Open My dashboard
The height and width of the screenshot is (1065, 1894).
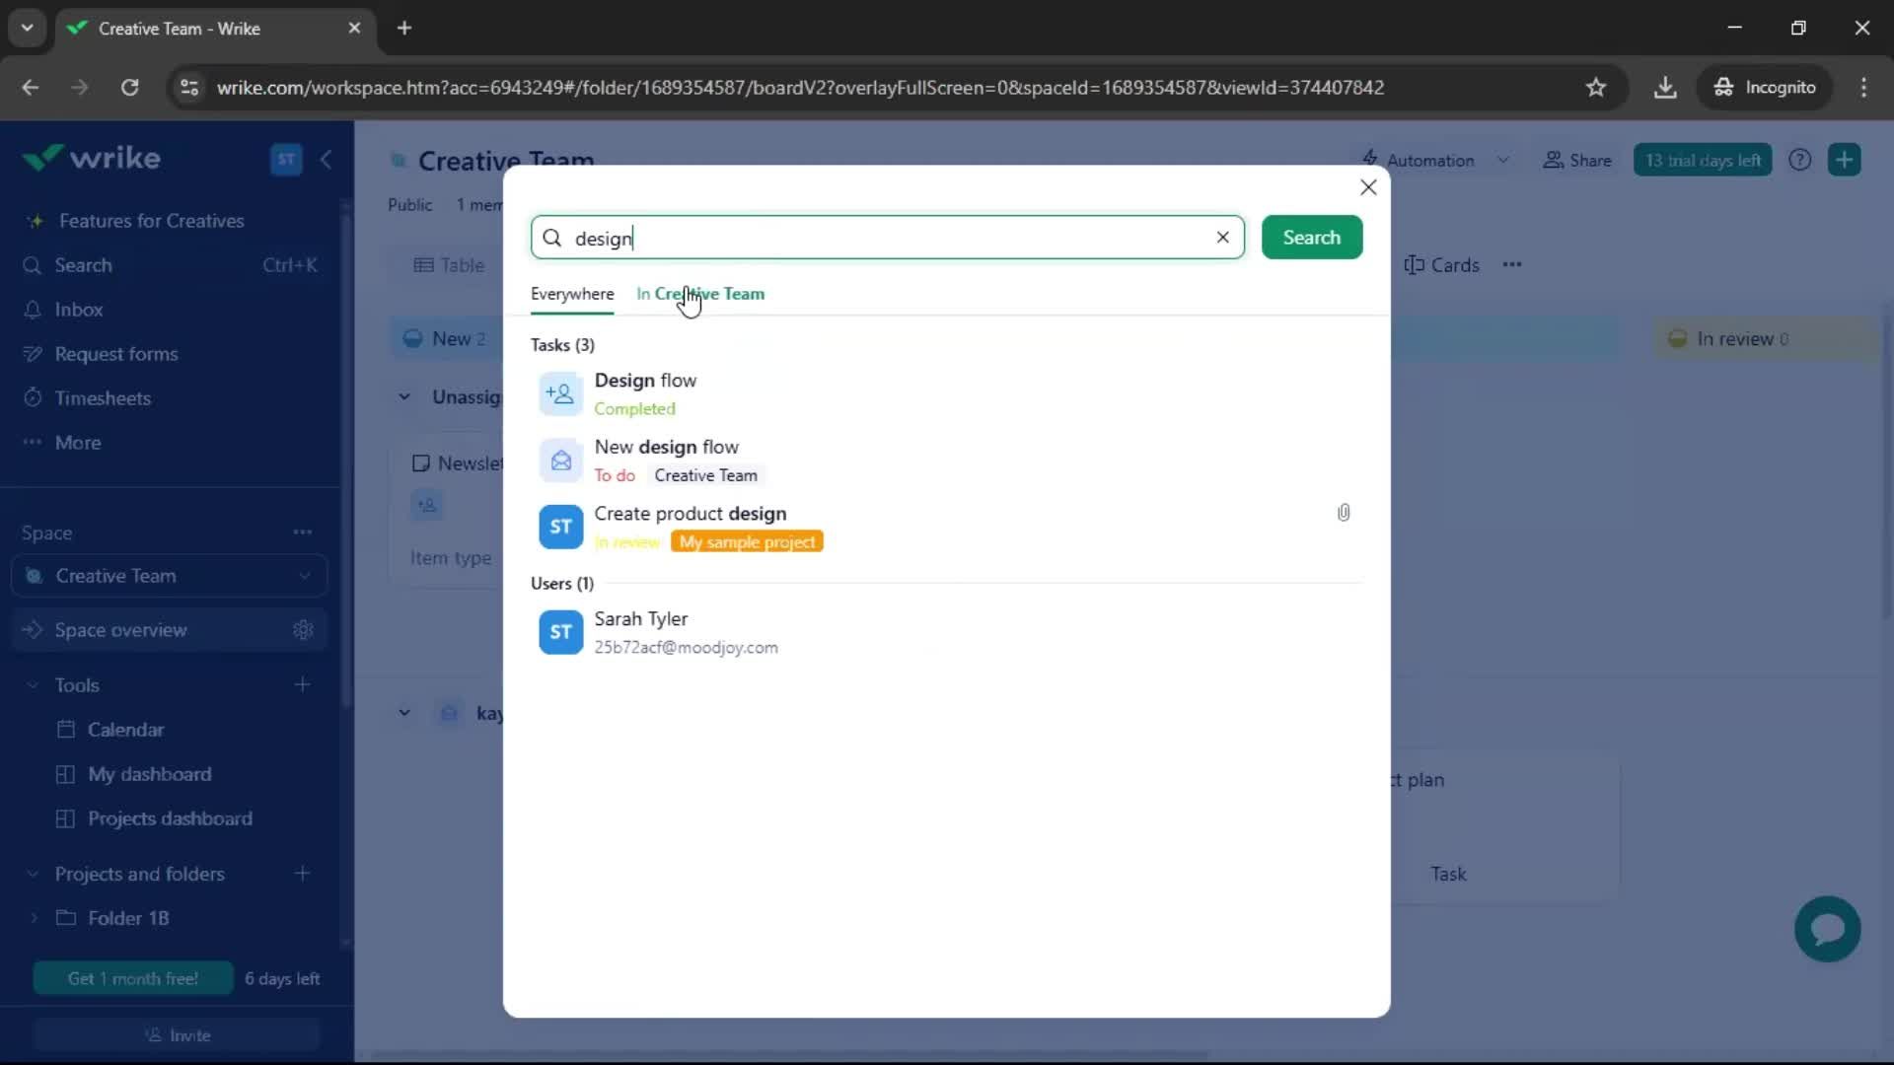(x=149, y=774)
